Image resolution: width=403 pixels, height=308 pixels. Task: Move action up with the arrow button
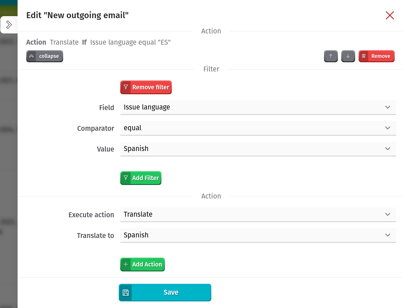click(x=331, y=56)
